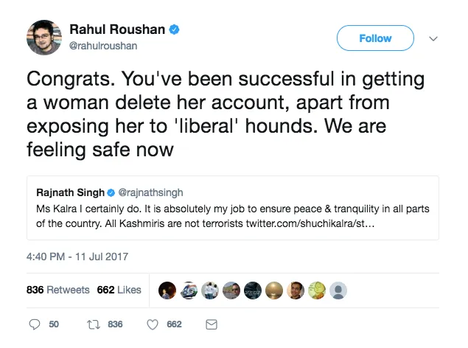Open the quoted Rajnath Singh tweet card
The height and width of the screenshot is (348, 468).
click(232, 208)
